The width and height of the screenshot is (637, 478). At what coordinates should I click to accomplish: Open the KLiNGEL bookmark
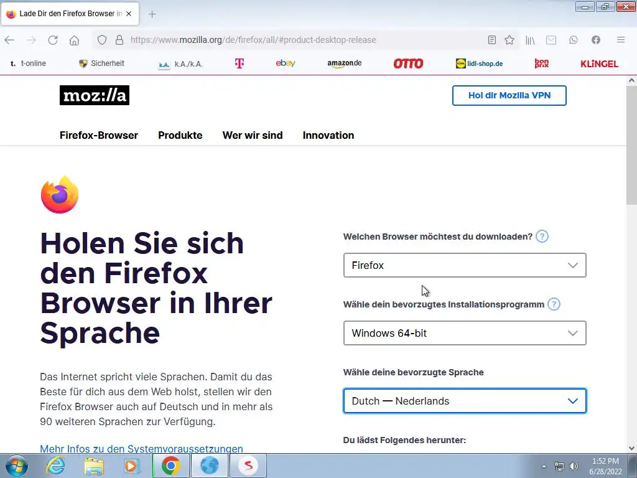tap(599, 64)
